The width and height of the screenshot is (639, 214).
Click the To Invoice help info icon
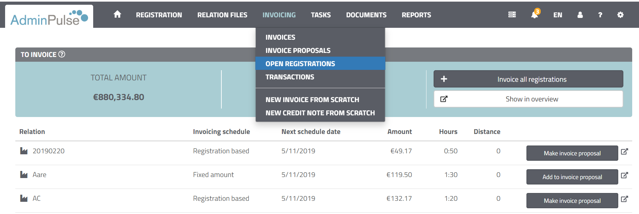(x=62, y=54)
